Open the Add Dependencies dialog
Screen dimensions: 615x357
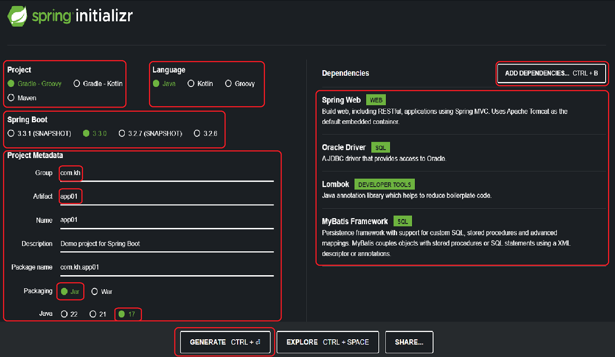tap(551, 73)
